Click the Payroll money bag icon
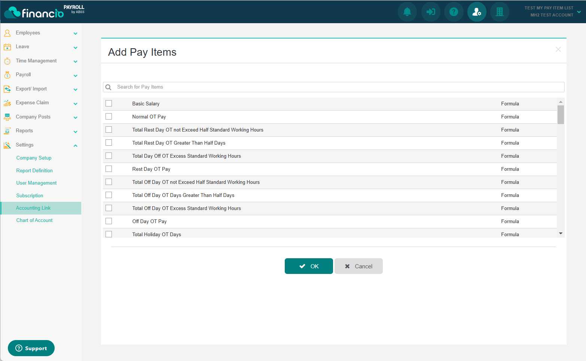Image resolution: width=586 pixels, height=361 pixels. click(x=7, y=75)
